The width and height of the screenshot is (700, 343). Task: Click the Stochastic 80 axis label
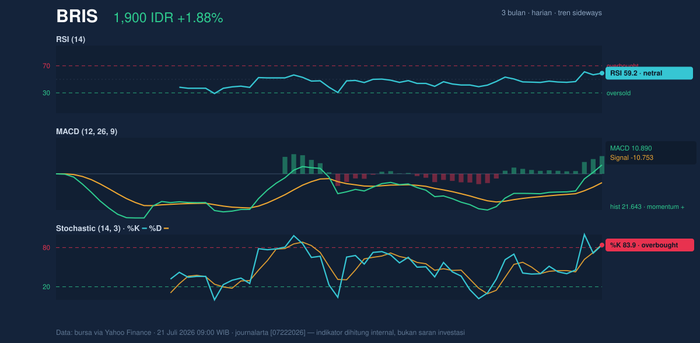[x=46, y=248]
